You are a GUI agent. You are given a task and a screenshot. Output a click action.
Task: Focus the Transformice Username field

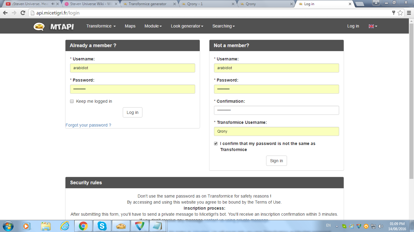pos(276,131)
